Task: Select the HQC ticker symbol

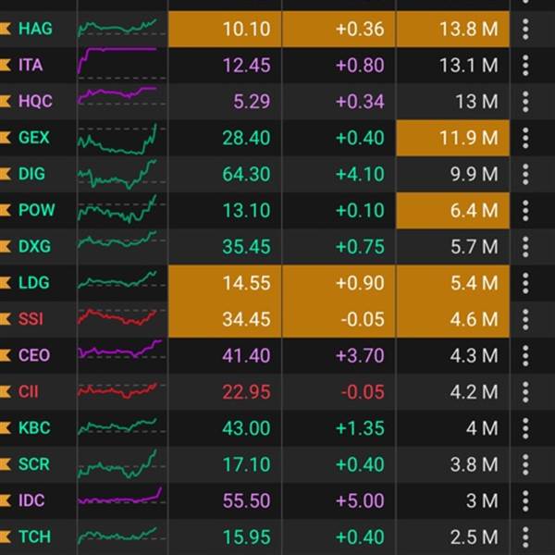Action: [35, 102]
